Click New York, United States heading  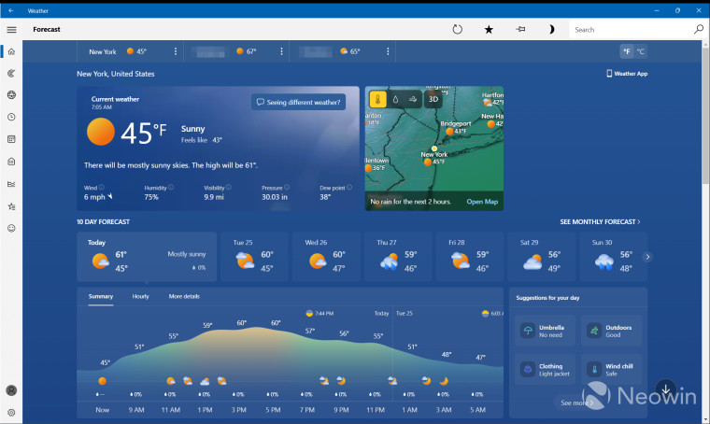[116, 74]
